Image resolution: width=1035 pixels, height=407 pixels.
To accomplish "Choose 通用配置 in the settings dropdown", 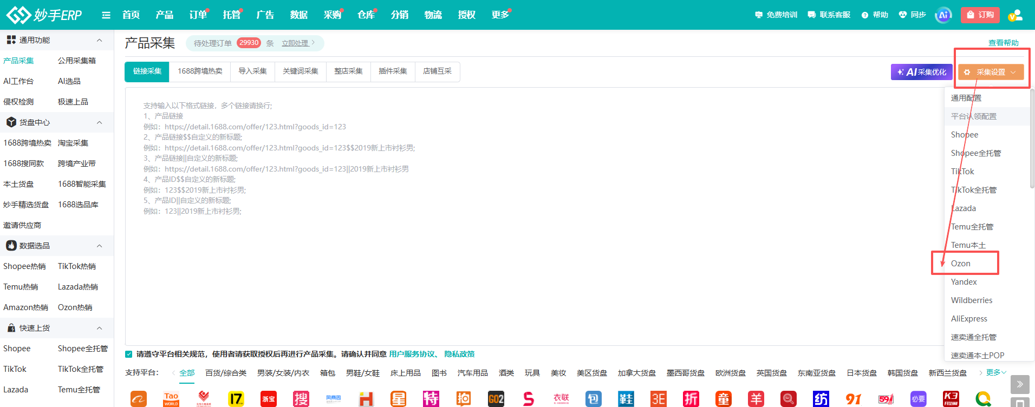I will [x=966, y=98].
